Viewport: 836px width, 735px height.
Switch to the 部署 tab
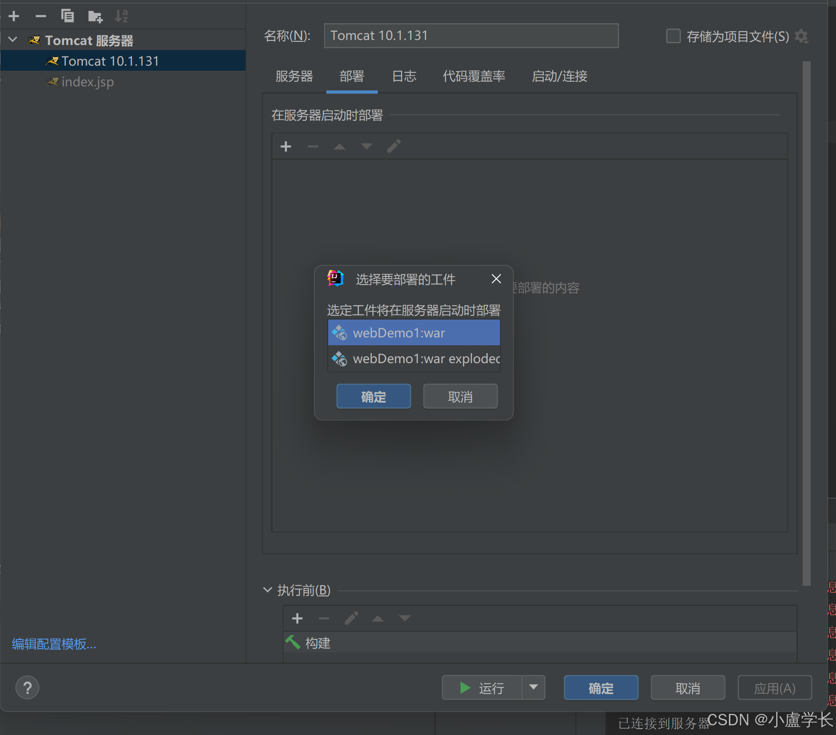point(352,76)
